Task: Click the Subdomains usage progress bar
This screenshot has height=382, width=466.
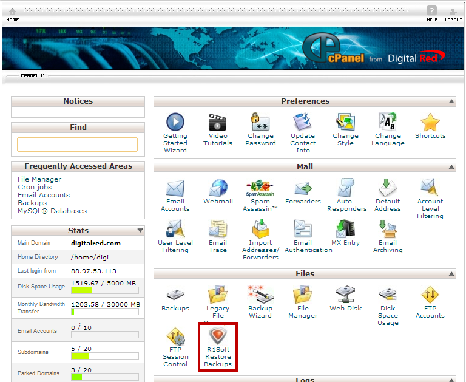Action: pyautogui.click(x=105, y=356)
